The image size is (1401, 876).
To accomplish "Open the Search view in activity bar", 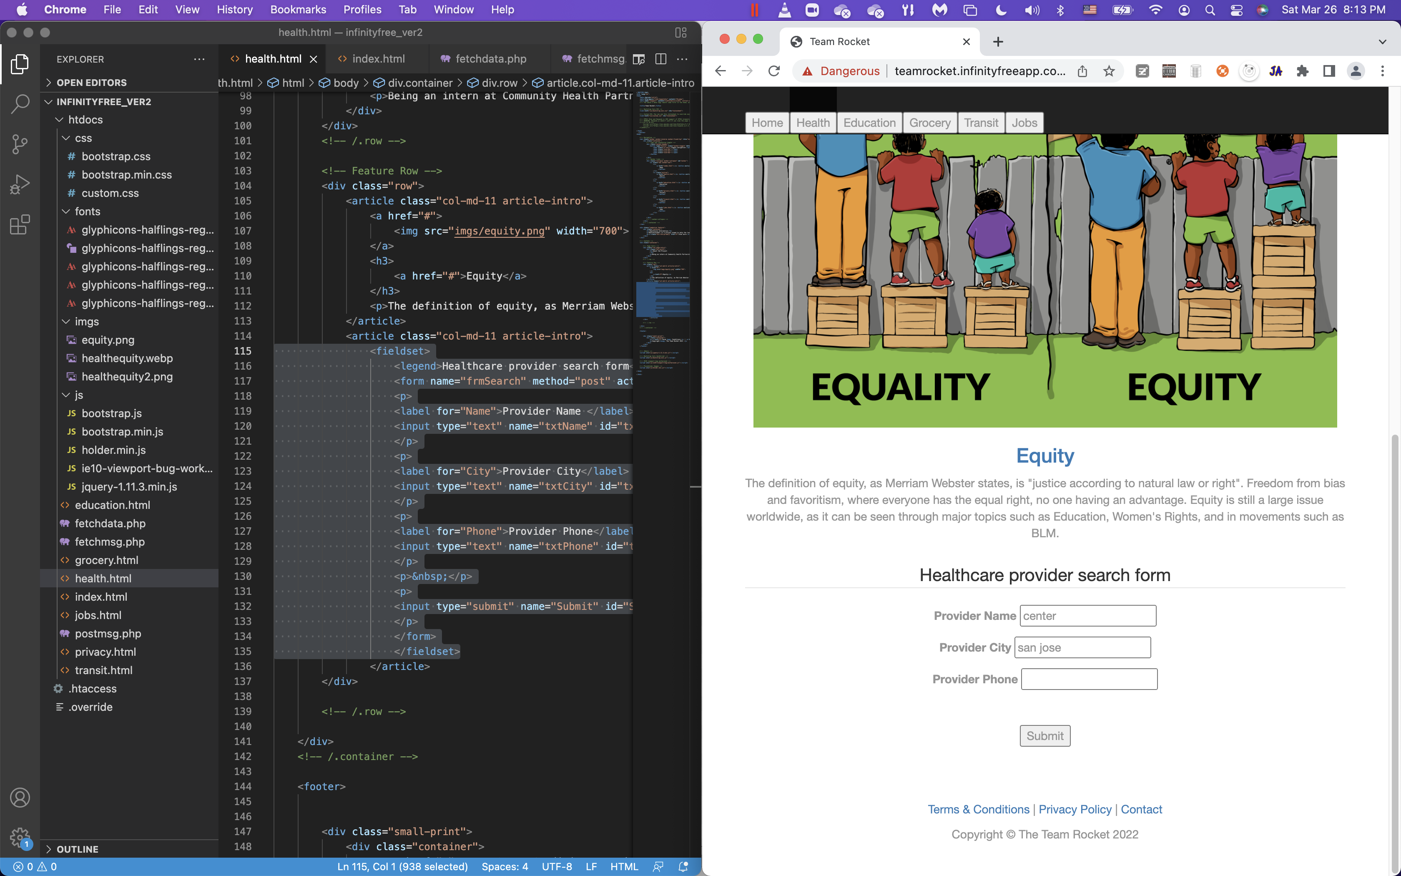I will click(x=20, y=104).
